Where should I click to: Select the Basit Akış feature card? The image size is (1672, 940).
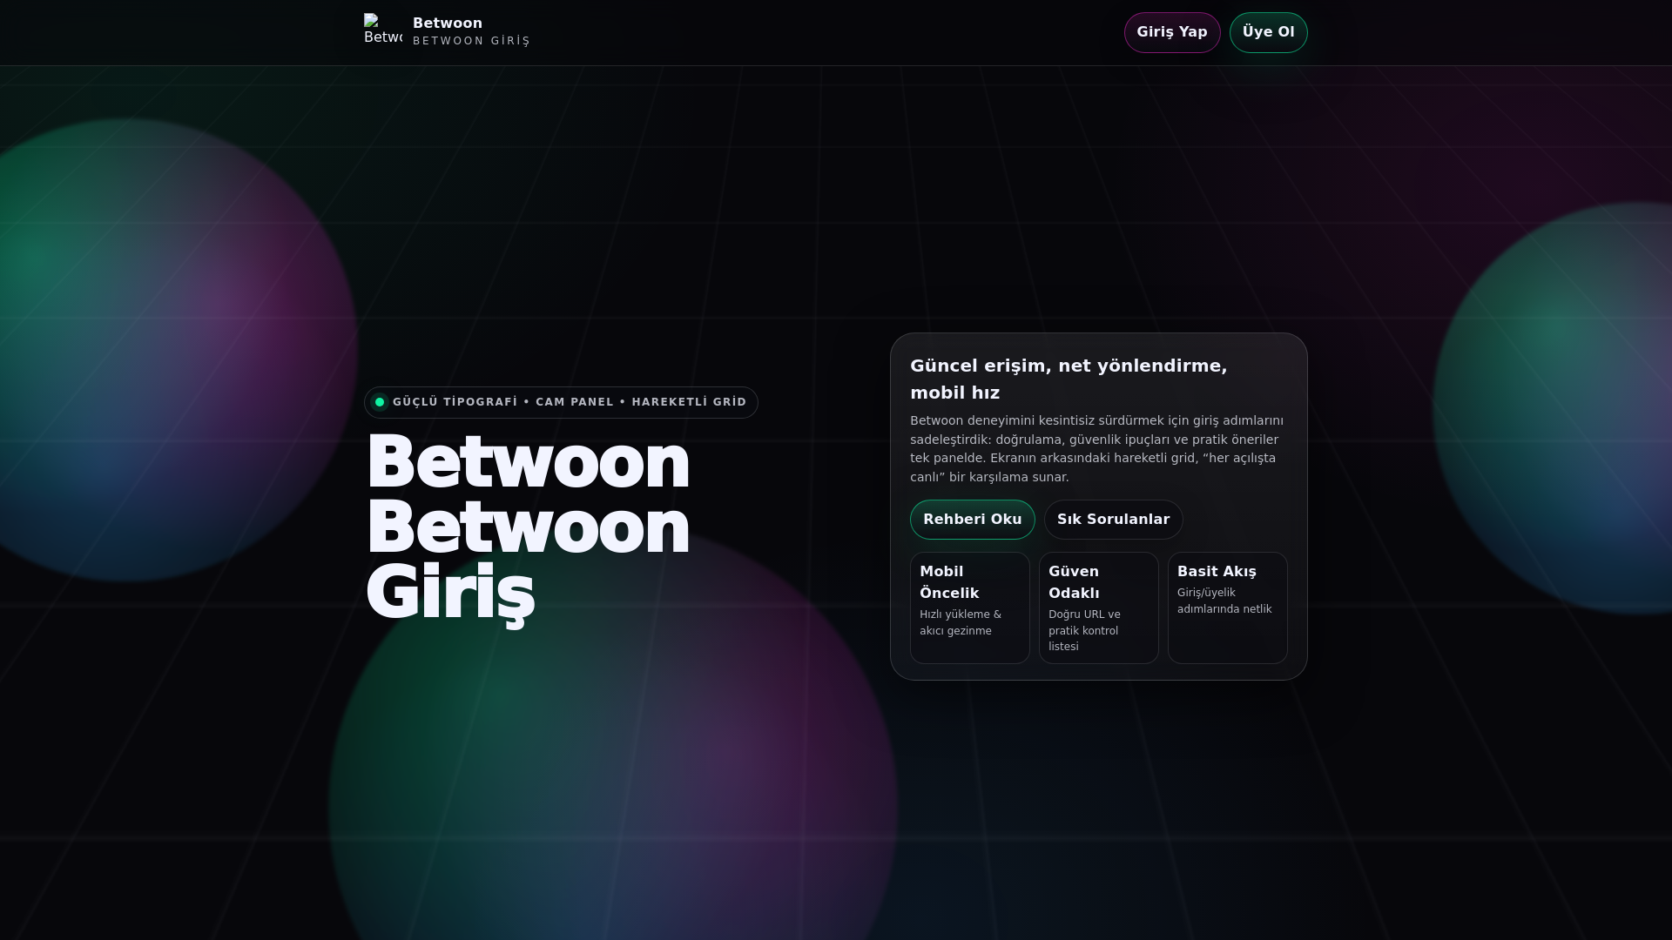coord(1228,608)
